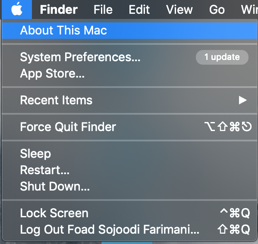Viewport: 258px width, 244px height.
Task: Select Shut Down option
Action: (x=129, y=186)
